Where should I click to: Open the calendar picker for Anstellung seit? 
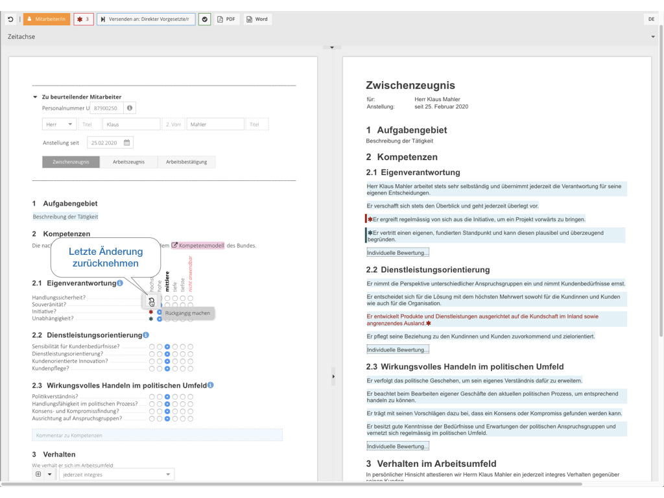click(x=126, y=143)
